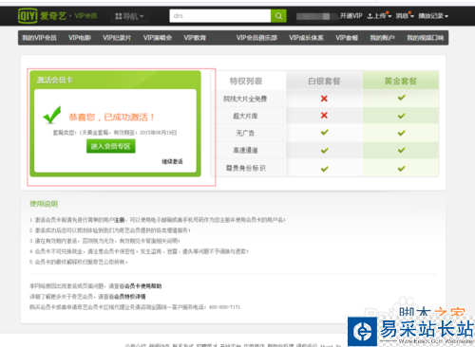
Task: Expand the 播放记录 play history dropdown
Action: (x=433, y=16)
